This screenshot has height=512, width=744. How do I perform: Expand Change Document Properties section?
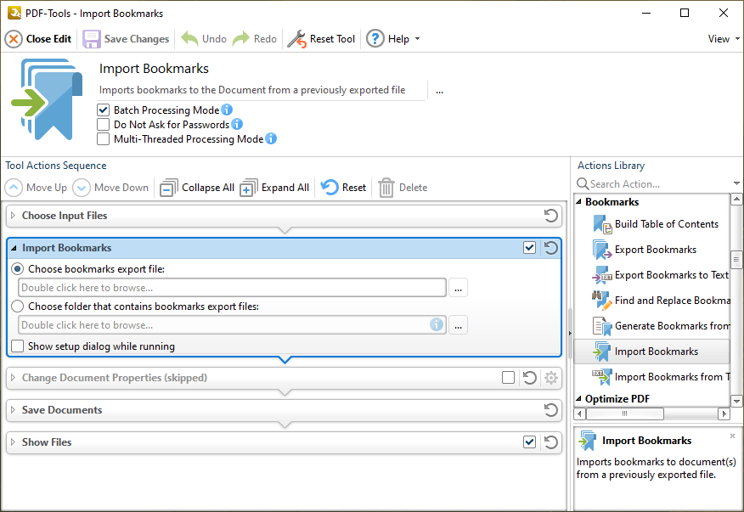tap(14, 378)
